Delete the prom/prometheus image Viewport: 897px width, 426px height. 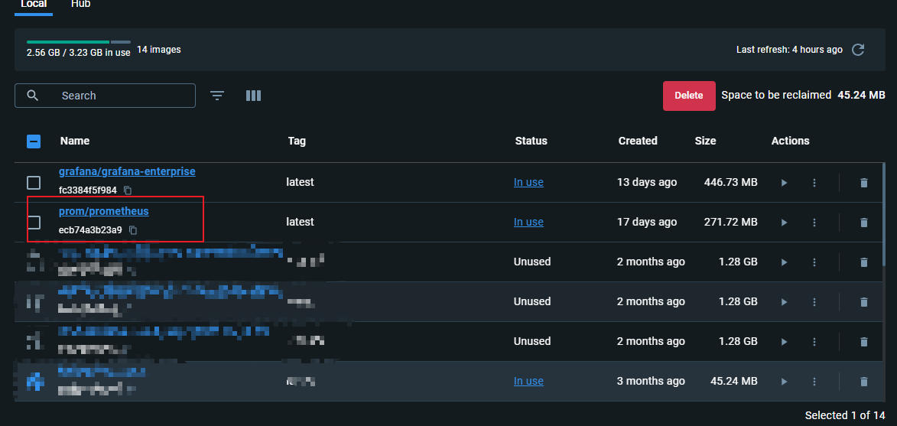pos(864,222)
